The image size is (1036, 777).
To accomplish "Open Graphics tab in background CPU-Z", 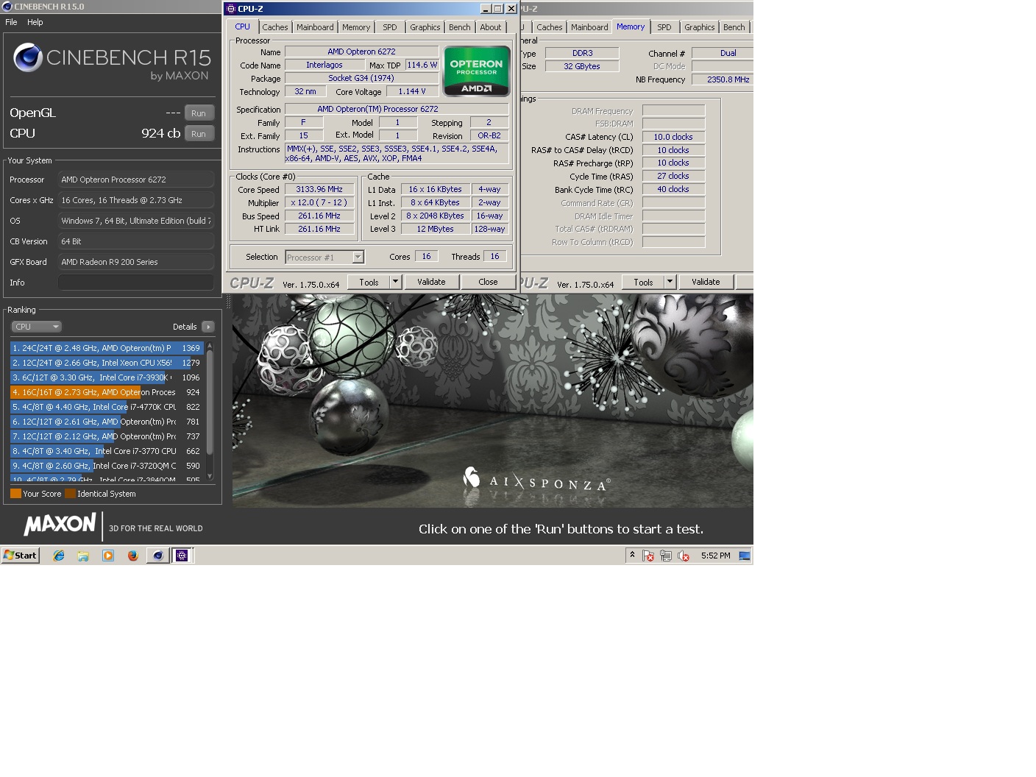I will (x=700, y=27).
